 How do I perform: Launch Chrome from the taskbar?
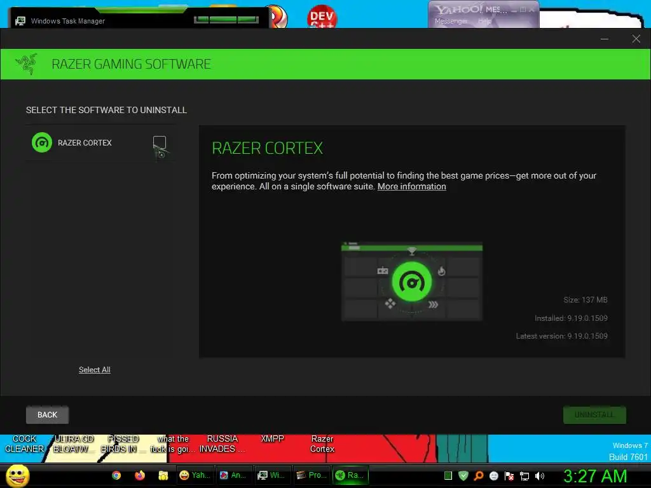point(116,475)
